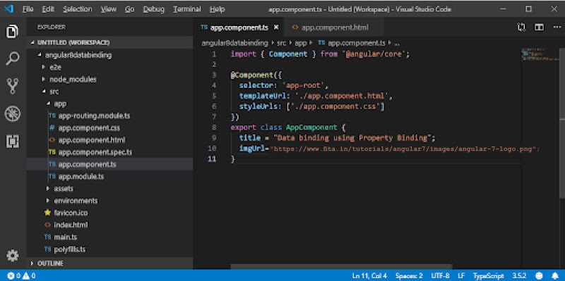Open the Selection menu
The width and height of the screenshot is (565, 281).
coord(78,9)
